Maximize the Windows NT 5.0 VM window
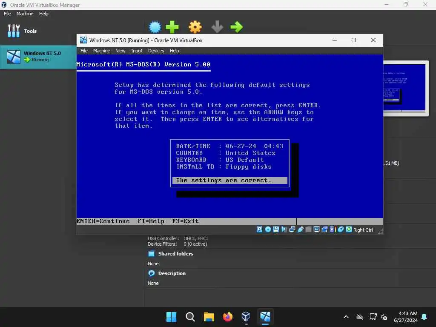 (354, 40)
